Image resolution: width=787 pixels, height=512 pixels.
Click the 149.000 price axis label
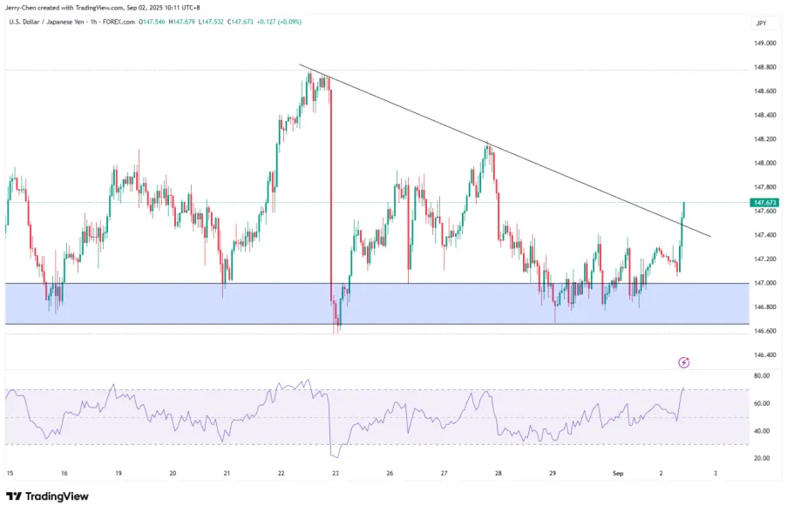click(764, 43)
